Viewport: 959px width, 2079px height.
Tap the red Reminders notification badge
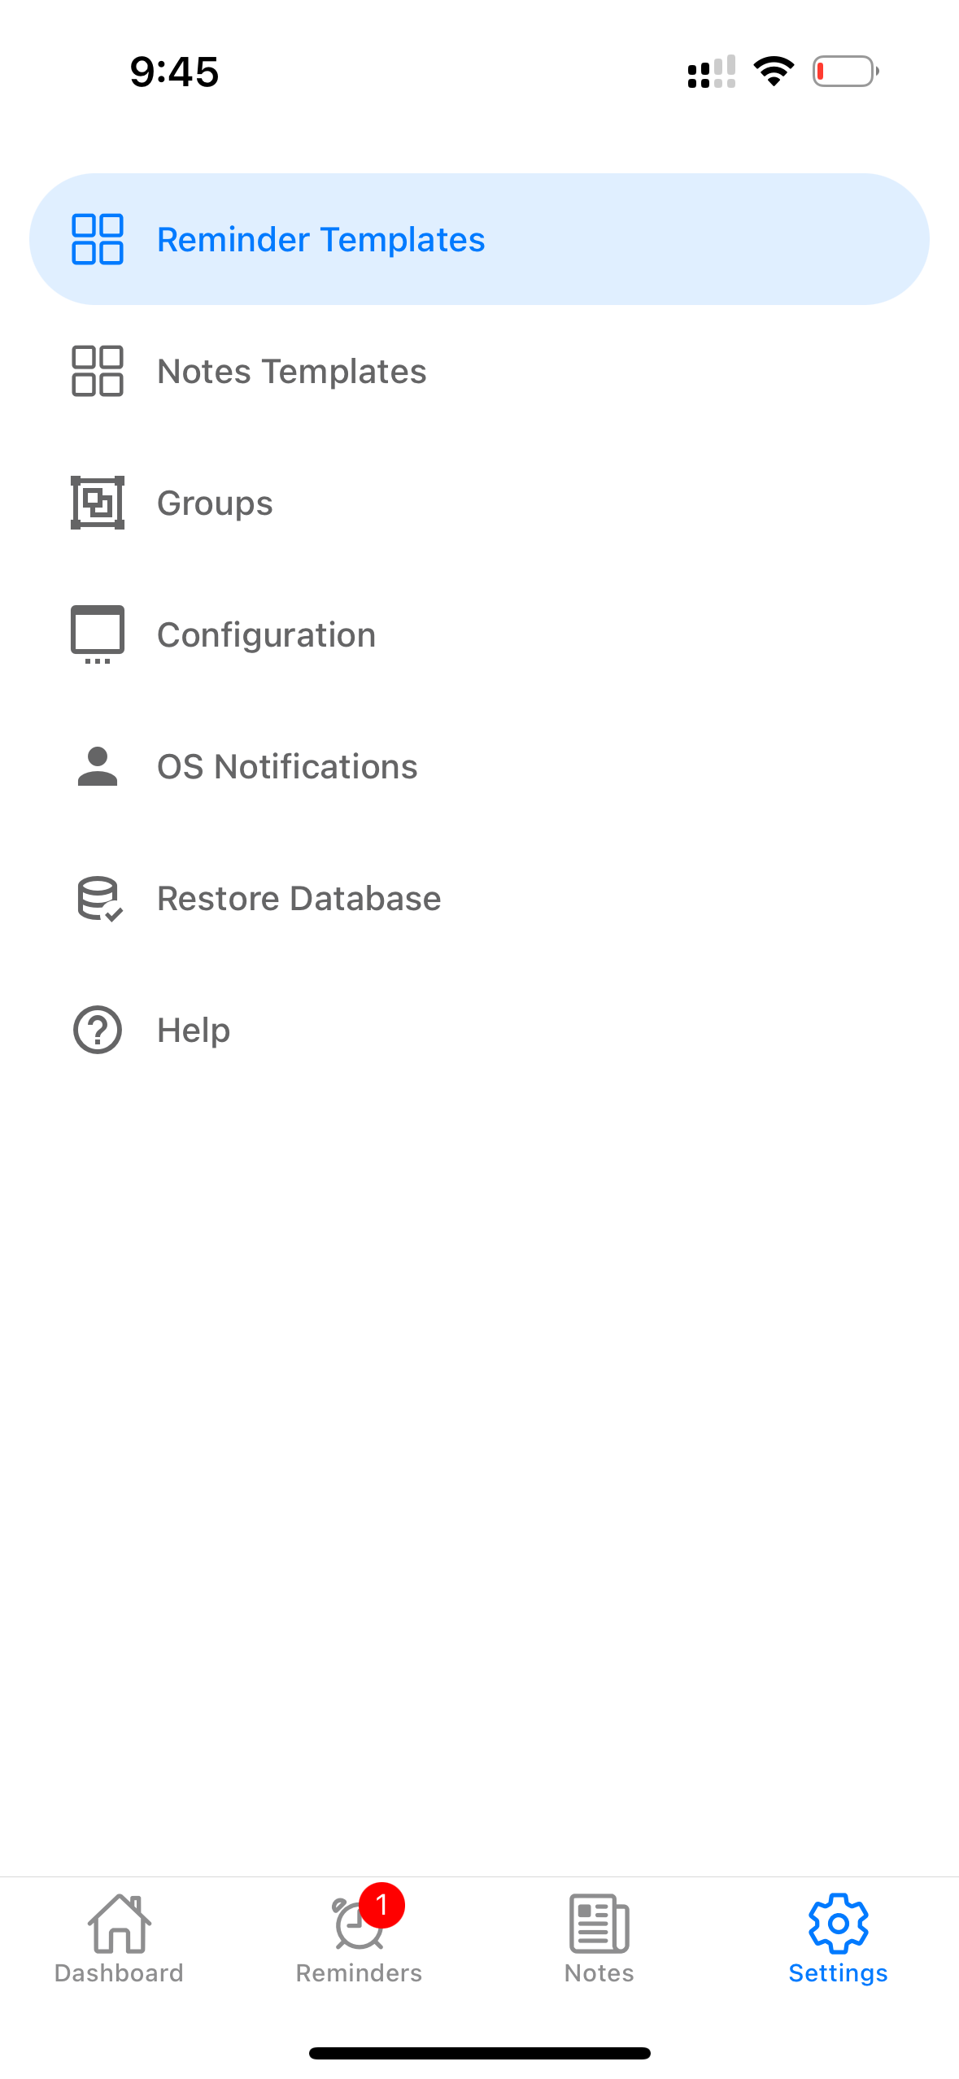tap(381, 1905)
